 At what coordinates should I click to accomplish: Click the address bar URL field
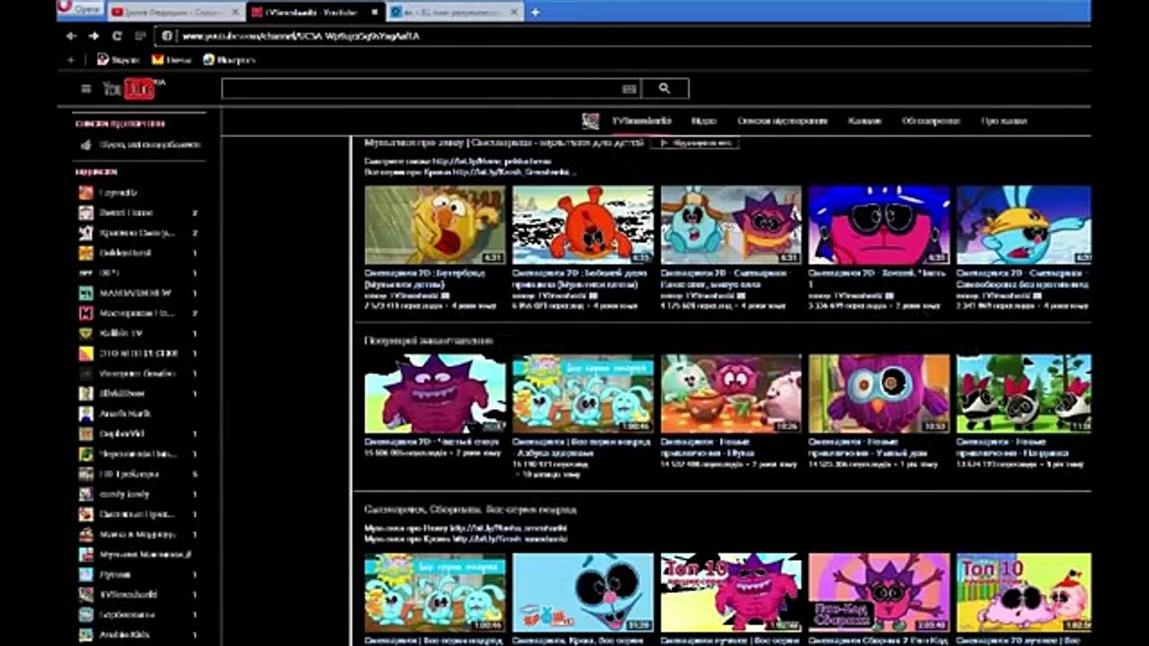pyautogui.click(x=619, y=37)
